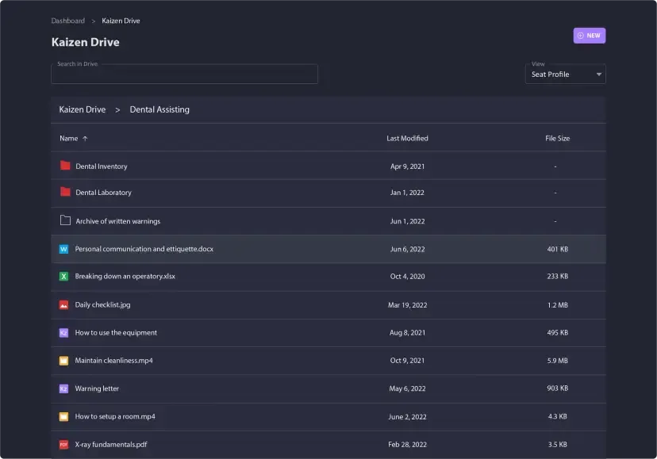The width and height of the screenshot is (657, 459).
Task: Navigate to Kaizen Drive root in folder path
Action: point(83,109)
